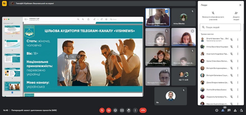Open options menu for Лоліта Віталіївна Божко
This screenshot has width=246, height=115.
pyautogui.click(x=238, y=90)
